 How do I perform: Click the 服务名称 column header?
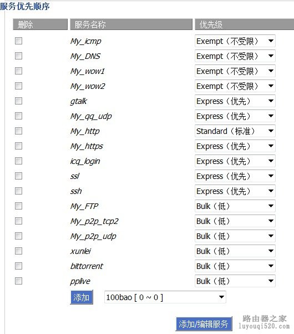131,24
